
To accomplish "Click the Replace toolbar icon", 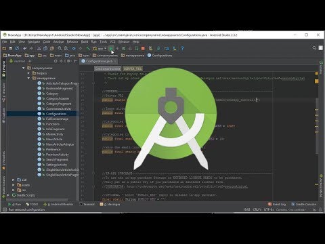I will [66, 48].
